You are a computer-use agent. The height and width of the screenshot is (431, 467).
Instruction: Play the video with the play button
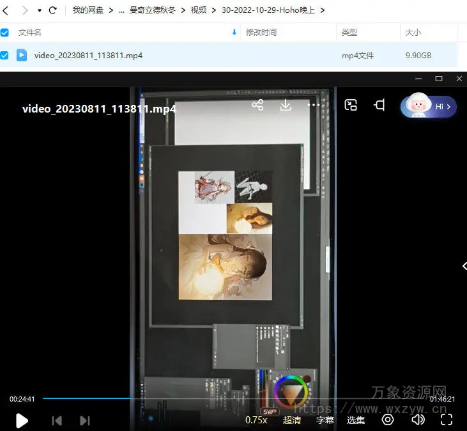pyautogui.click(x=22, y=420)
